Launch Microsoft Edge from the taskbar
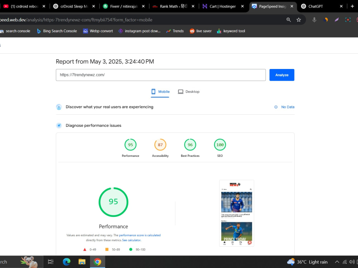358x268 pixels. point(67,262)
